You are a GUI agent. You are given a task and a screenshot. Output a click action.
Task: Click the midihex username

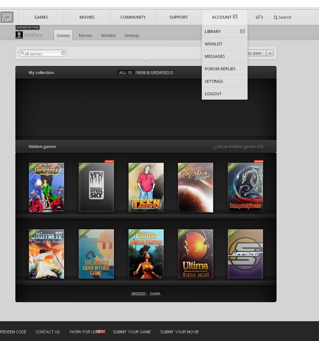point(33,35)
